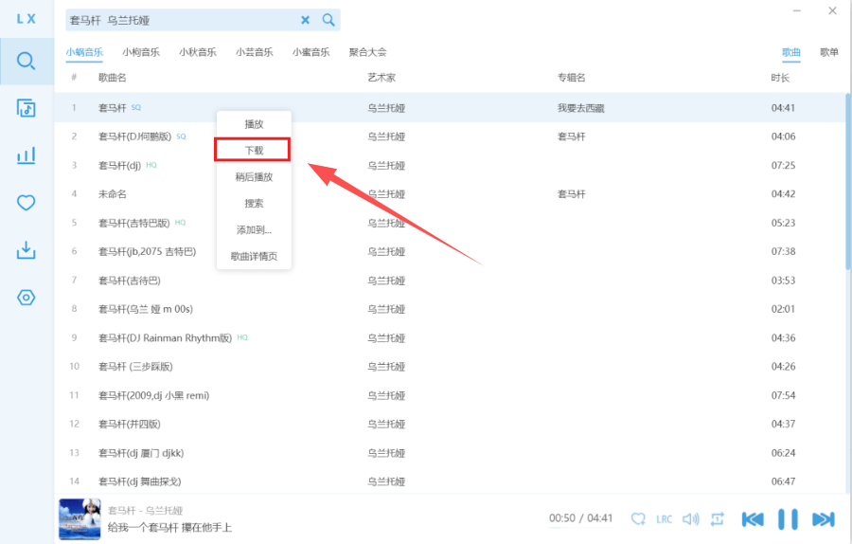Click the album cover thumbnail
The height and width of the screenshot is (544, 852).
click(80, 518)
